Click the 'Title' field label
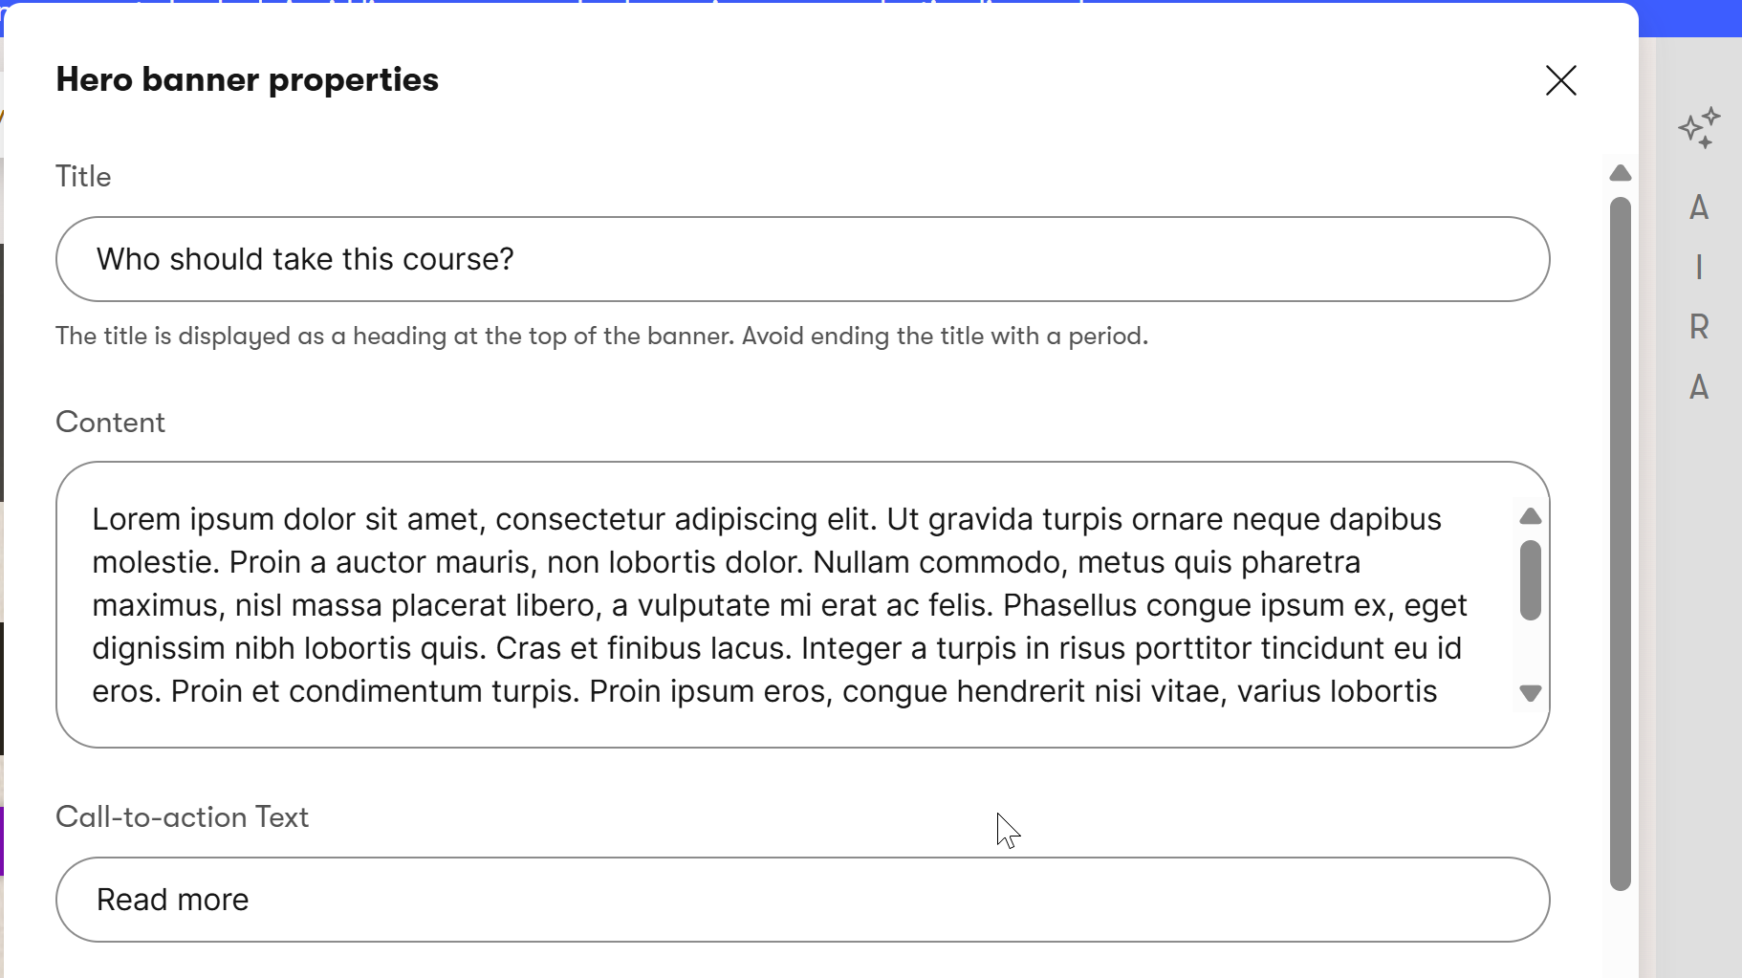1742x978 pixels. coord(83,177)
